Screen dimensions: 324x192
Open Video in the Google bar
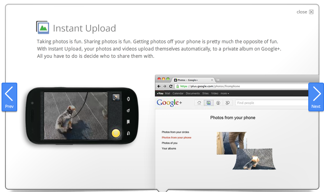point(215,93)
